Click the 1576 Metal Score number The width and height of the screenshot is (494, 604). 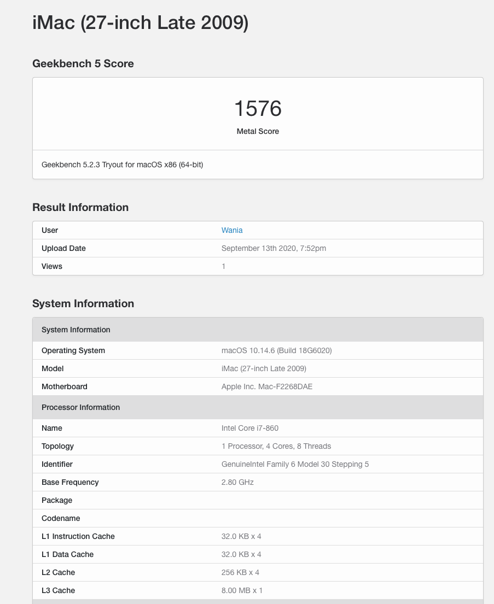[258, 109]
